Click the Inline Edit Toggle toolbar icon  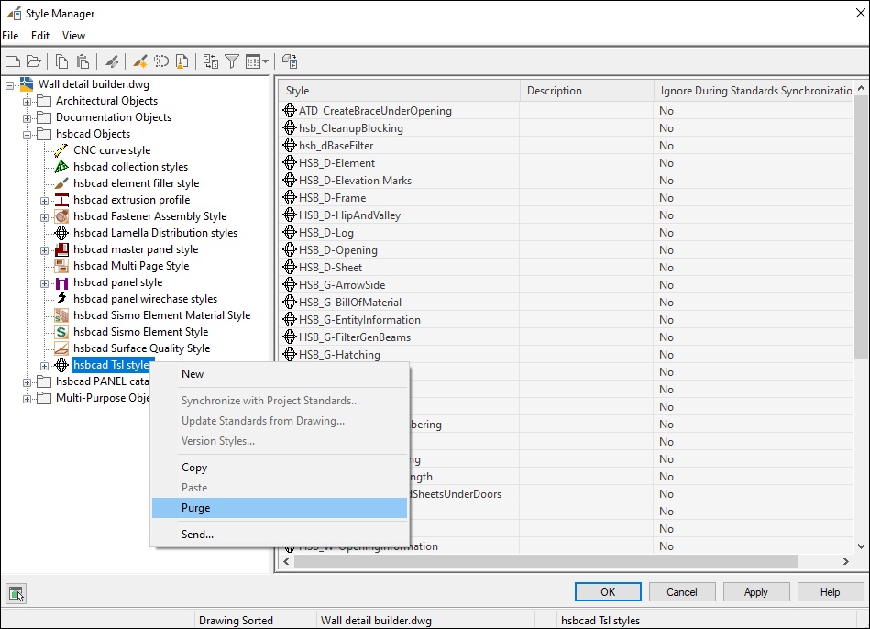click(x=290, y=61)
